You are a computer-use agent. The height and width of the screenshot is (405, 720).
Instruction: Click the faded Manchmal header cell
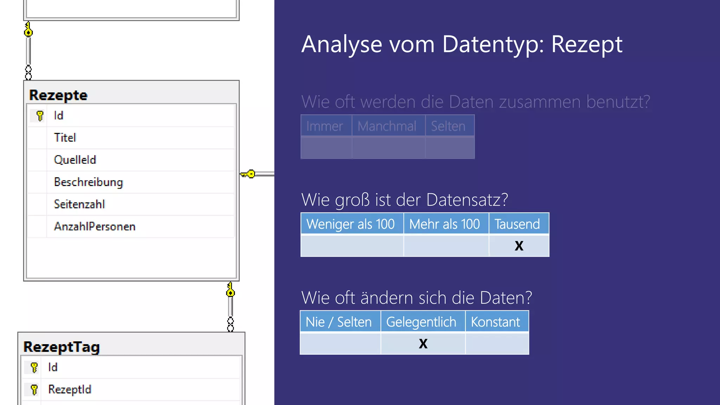[388, 126]
